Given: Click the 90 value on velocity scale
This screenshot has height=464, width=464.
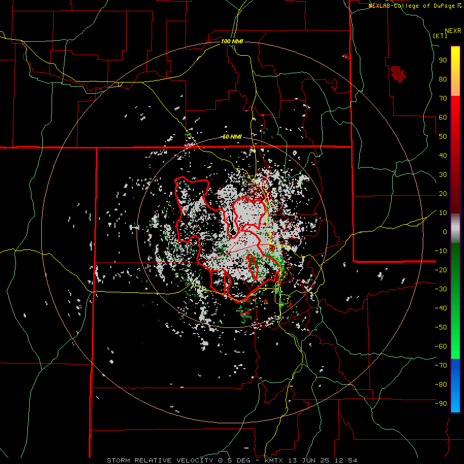Looking at the screenshot, I should click(x=443, y=60).
